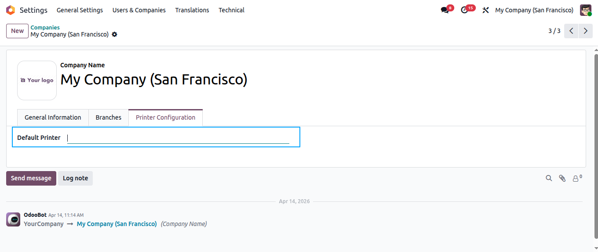Click the Send message button
This screenshot has width=598, height=252.
click(31, 178)
